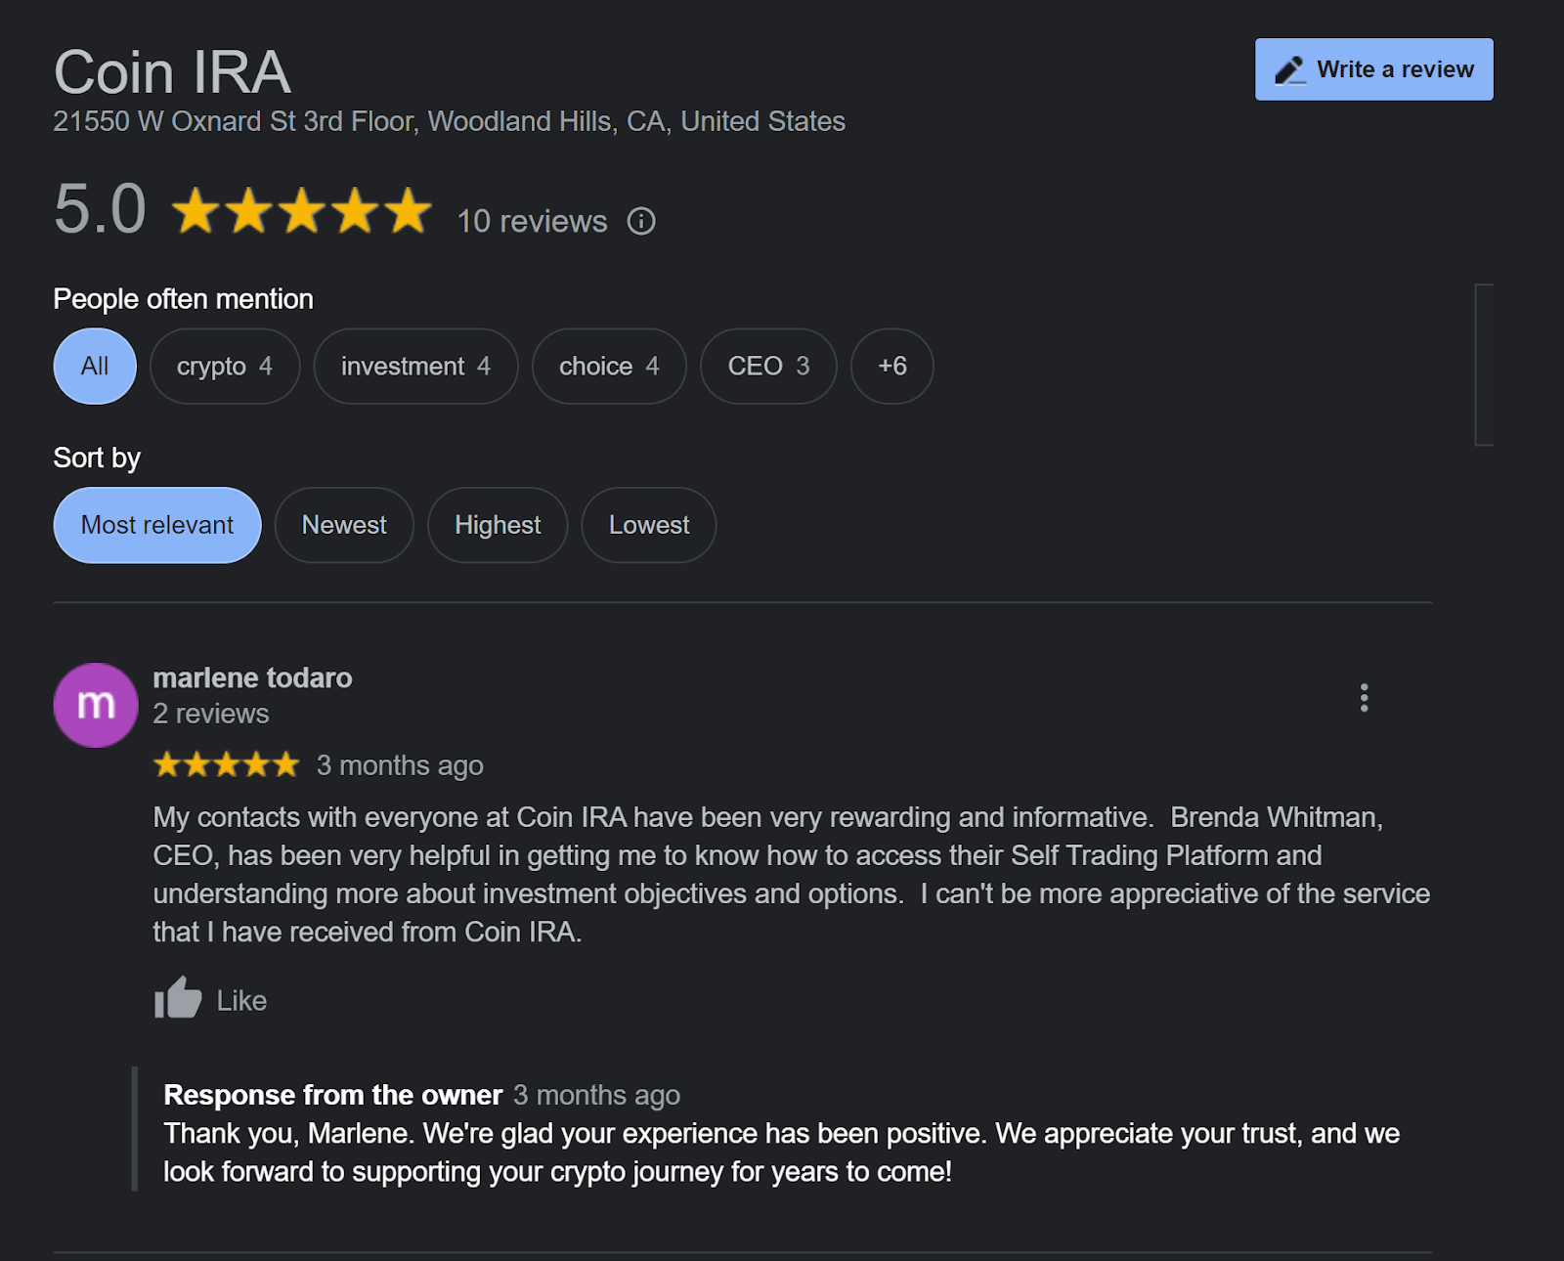Sort reviews by Most relevant
1564x1261 pixels.
point(157,525)
